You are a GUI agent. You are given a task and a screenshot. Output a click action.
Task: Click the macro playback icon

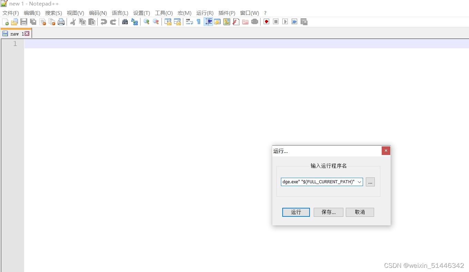285,22
